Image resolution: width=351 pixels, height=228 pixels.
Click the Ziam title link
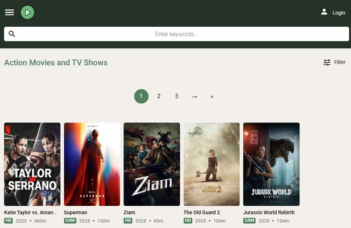tap(129, 212)
